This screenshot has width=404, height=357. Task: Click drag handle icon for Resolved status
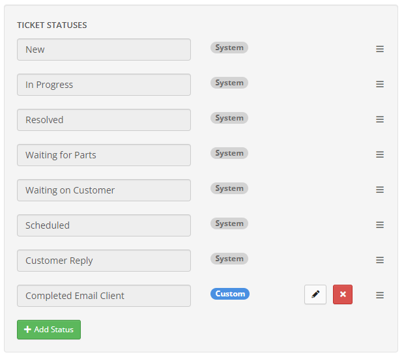click(380, 119)
